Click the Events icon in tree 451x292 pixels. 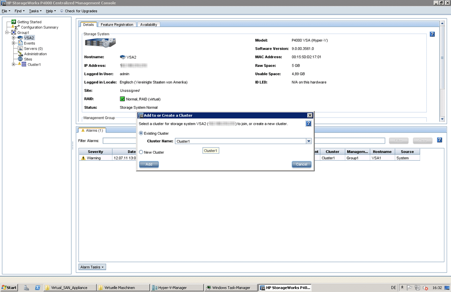(20, 43)
